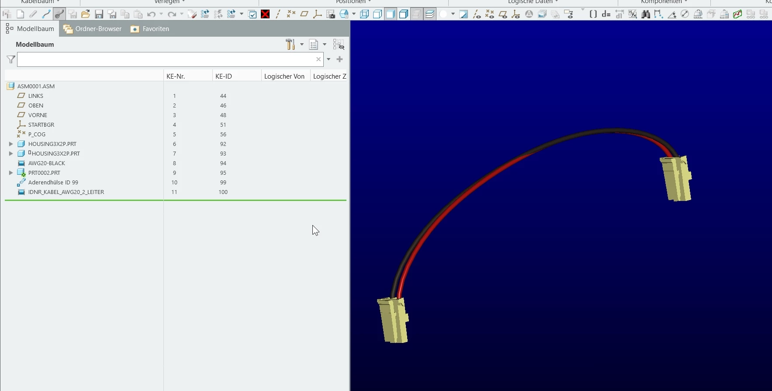This screenshot has height=391, width=772.
Task: Toggle datum axis display with eye icon
Action: [477, 14]
